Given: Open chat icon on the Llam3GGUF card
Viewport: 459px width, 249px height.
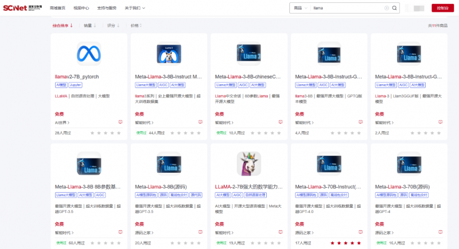Looking at the screenshot, I should click(x=440, y=122).
